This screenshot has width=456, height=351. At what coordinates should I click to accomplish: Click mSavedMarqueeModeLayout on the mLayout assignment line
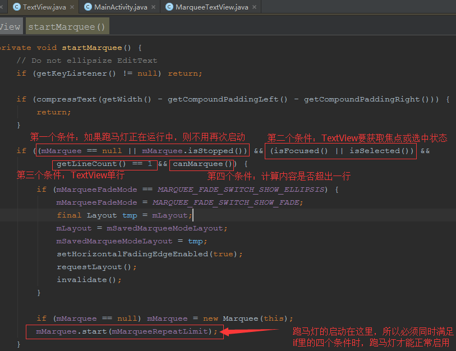(x=164, y=228)
